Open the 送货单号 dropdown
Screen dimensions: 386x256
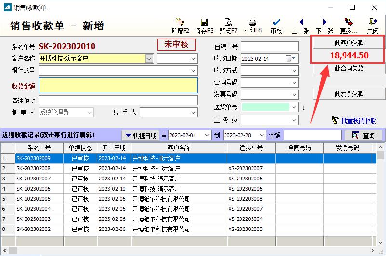pyautogui.click(x=294, y=107)
